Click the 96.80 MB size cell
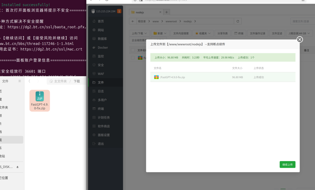The image size is (315, 190). (x=237, y=77)
